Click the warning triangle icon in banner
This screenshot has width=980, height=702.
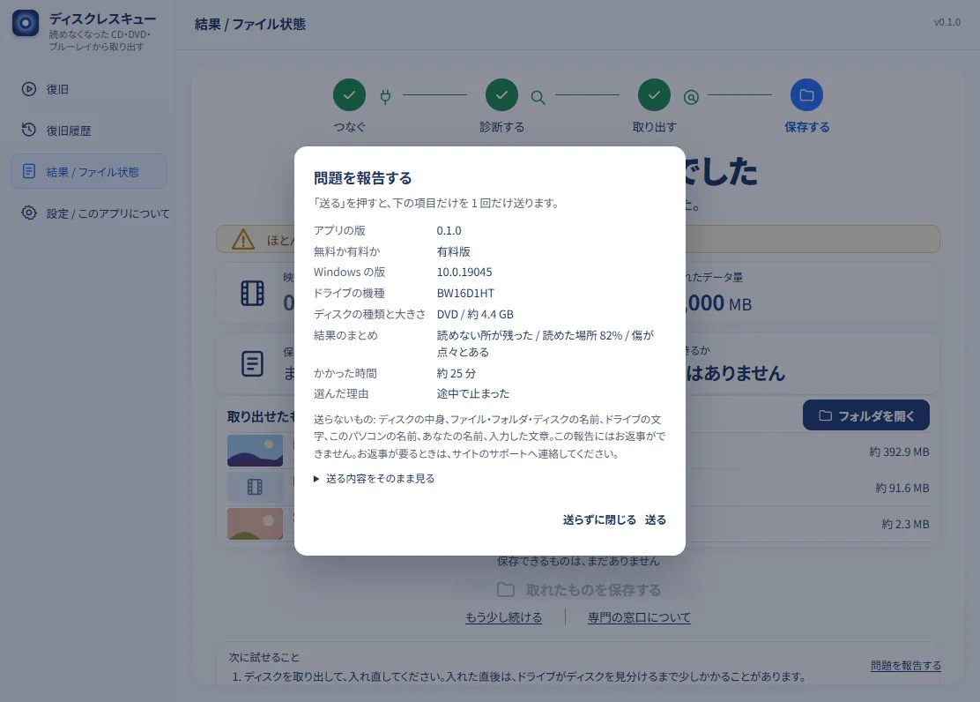243,239
